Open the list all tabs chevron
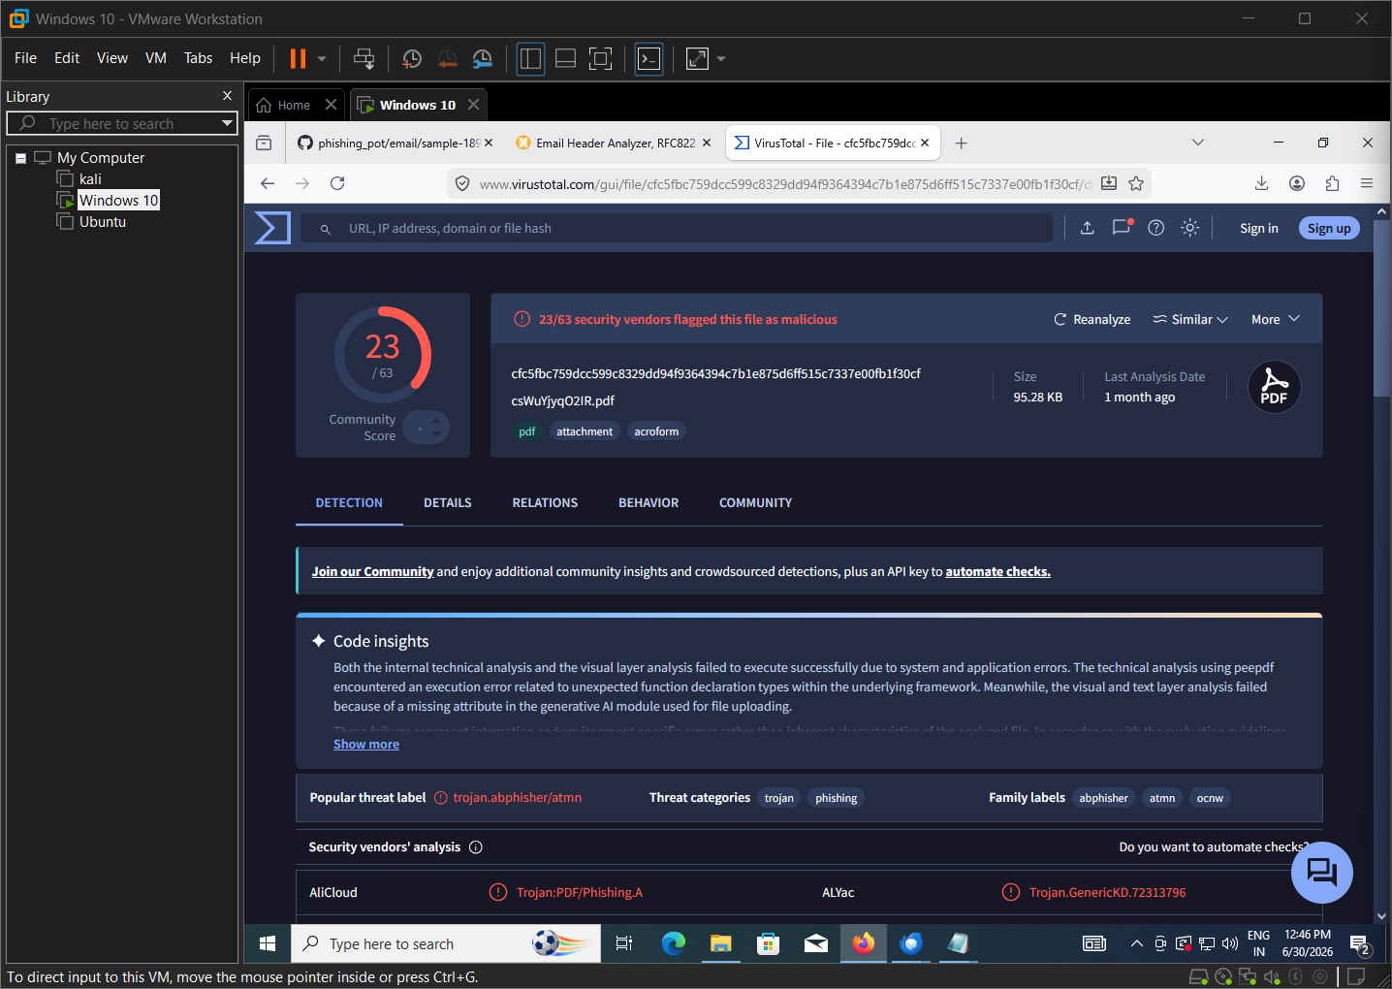The height and width of the screenshot is (989, 1392). coord(1198,143)
